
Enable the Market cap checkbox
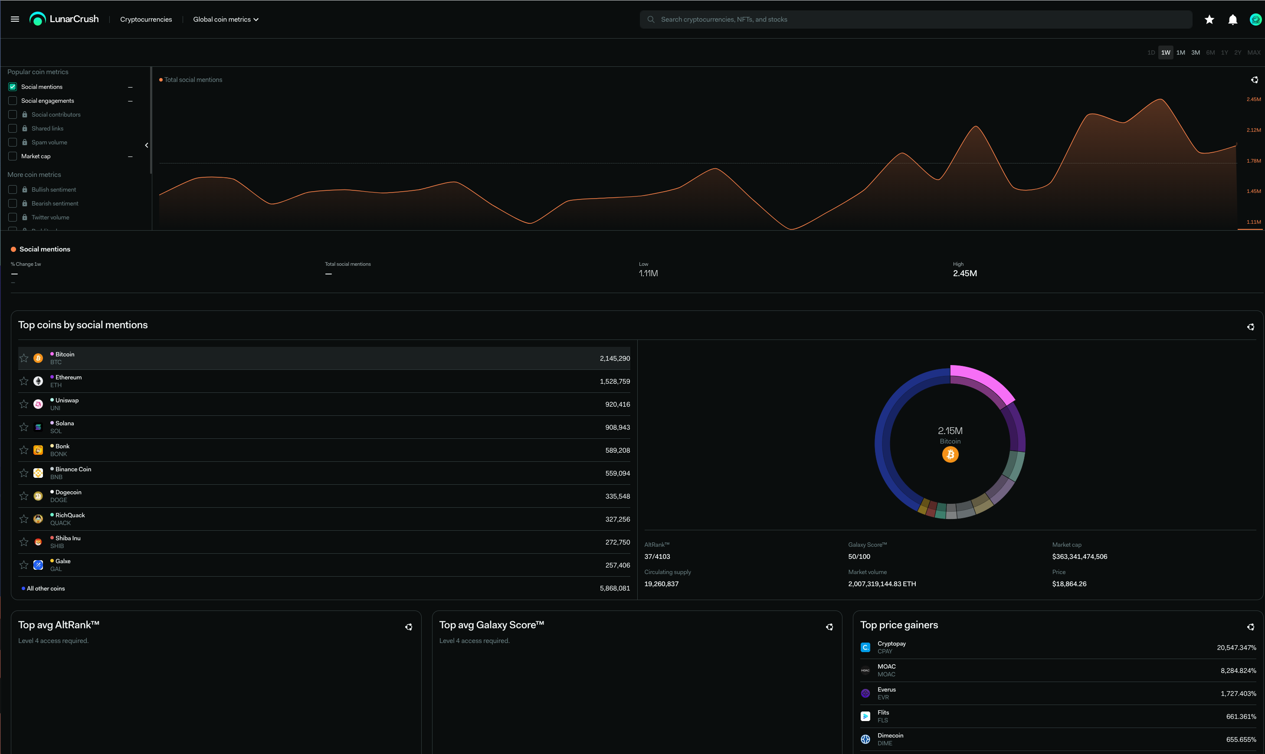coord(13,156)
